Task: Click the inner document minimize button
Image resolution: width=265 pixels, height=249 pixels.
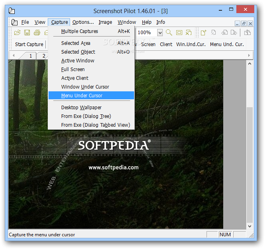Action: (237, 23)
